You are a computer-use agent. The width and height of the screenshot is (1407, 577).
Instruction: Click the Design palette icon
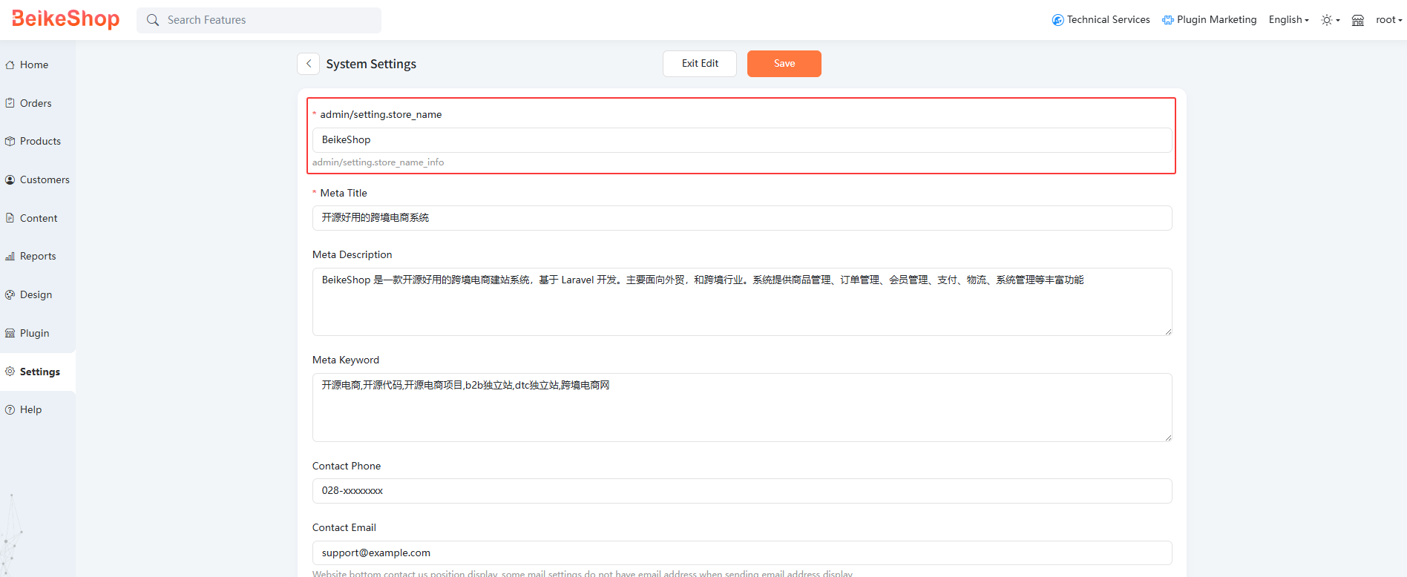10,294
